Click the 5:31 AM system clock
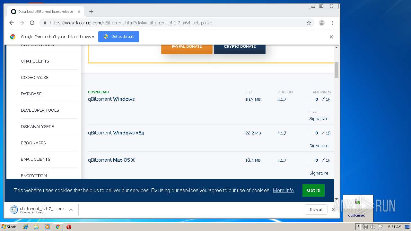The height and width of the screenshot is (231, 411). tap(395, 227)
